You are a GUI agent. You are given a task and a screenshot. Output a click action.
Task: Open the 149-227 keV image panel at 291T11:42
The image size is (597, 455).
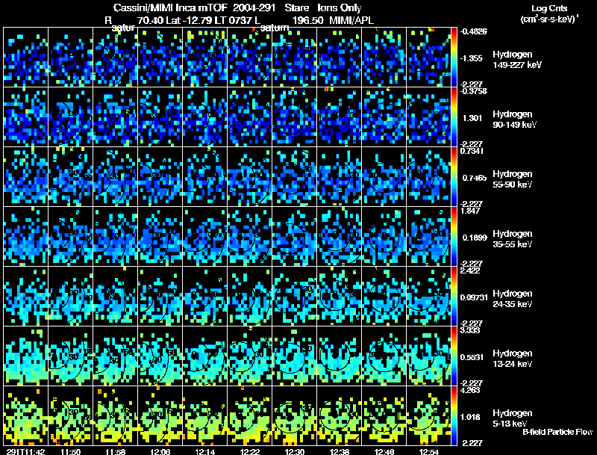tap(25, 58)
